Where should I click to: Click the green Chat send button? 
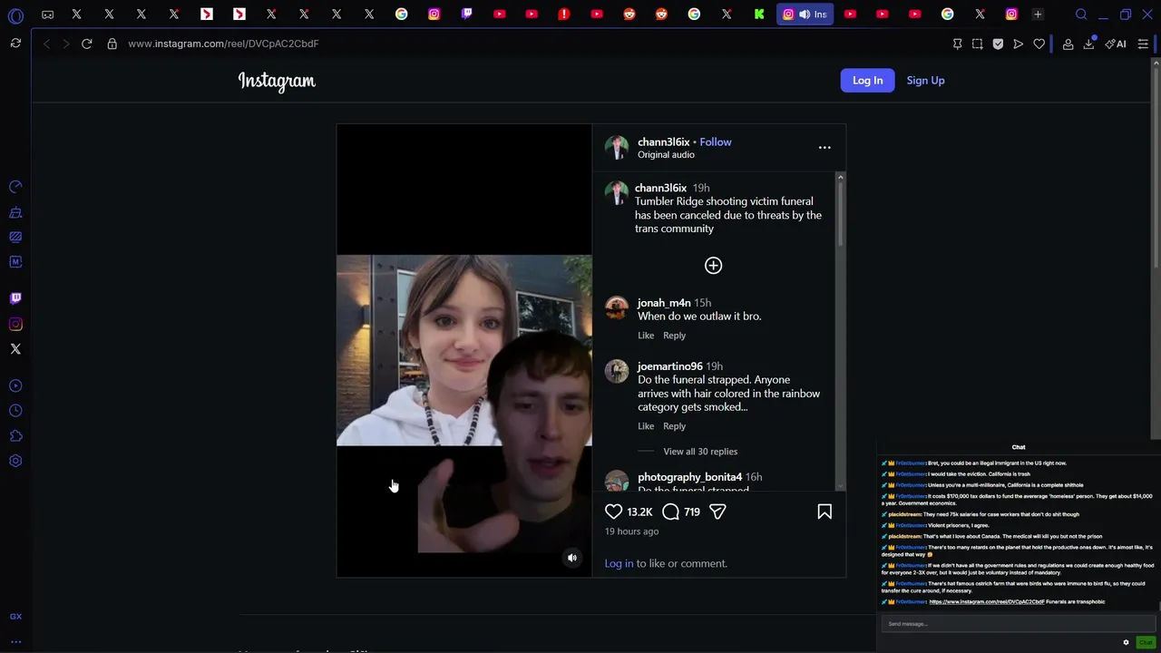coord(1146,642)
